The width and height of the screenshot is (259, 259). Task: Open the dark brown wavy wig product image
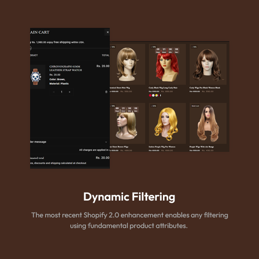(x=208, y=65)
